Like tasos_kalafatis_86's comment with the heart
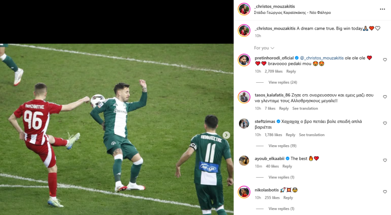 385,97
